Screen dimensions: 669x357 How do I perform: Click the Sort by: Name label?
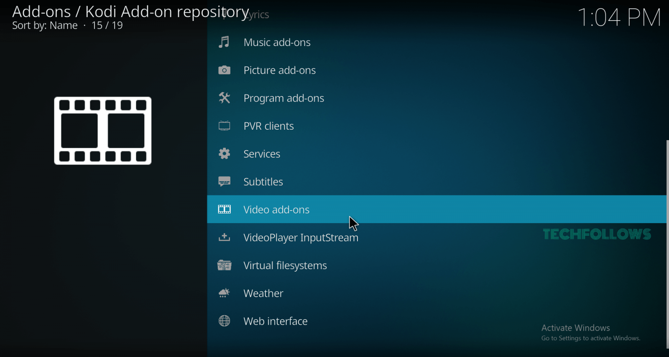point(45,26)
